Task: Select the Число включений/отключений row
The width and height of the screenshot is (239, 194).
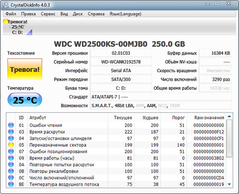Action: tap(116, 178)
